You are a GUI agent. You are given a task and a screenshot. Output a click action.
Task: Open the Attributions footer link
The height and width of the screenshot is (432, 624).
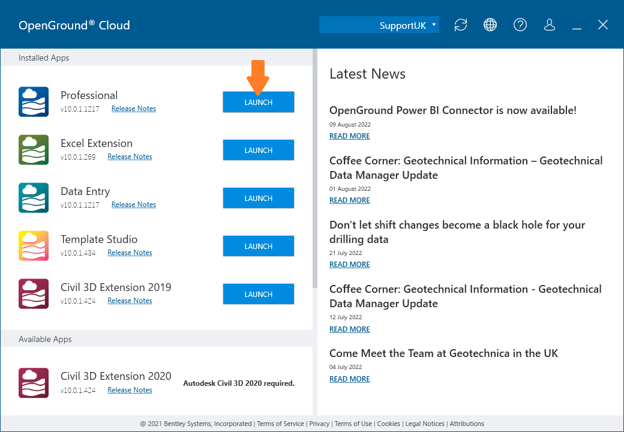coord(467,424)
